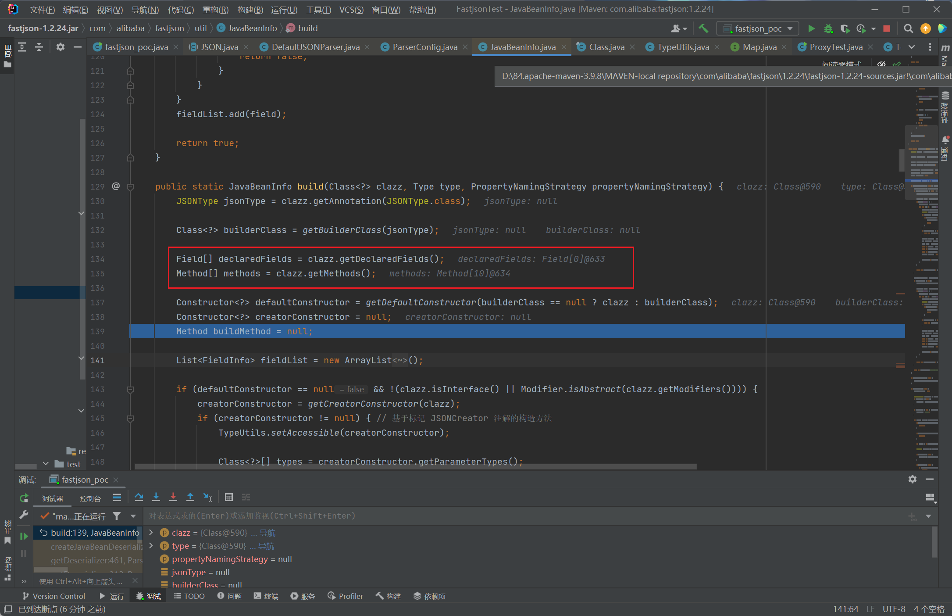Toggle thread filter funnel icon
The image size is (952, 616).
117,516
